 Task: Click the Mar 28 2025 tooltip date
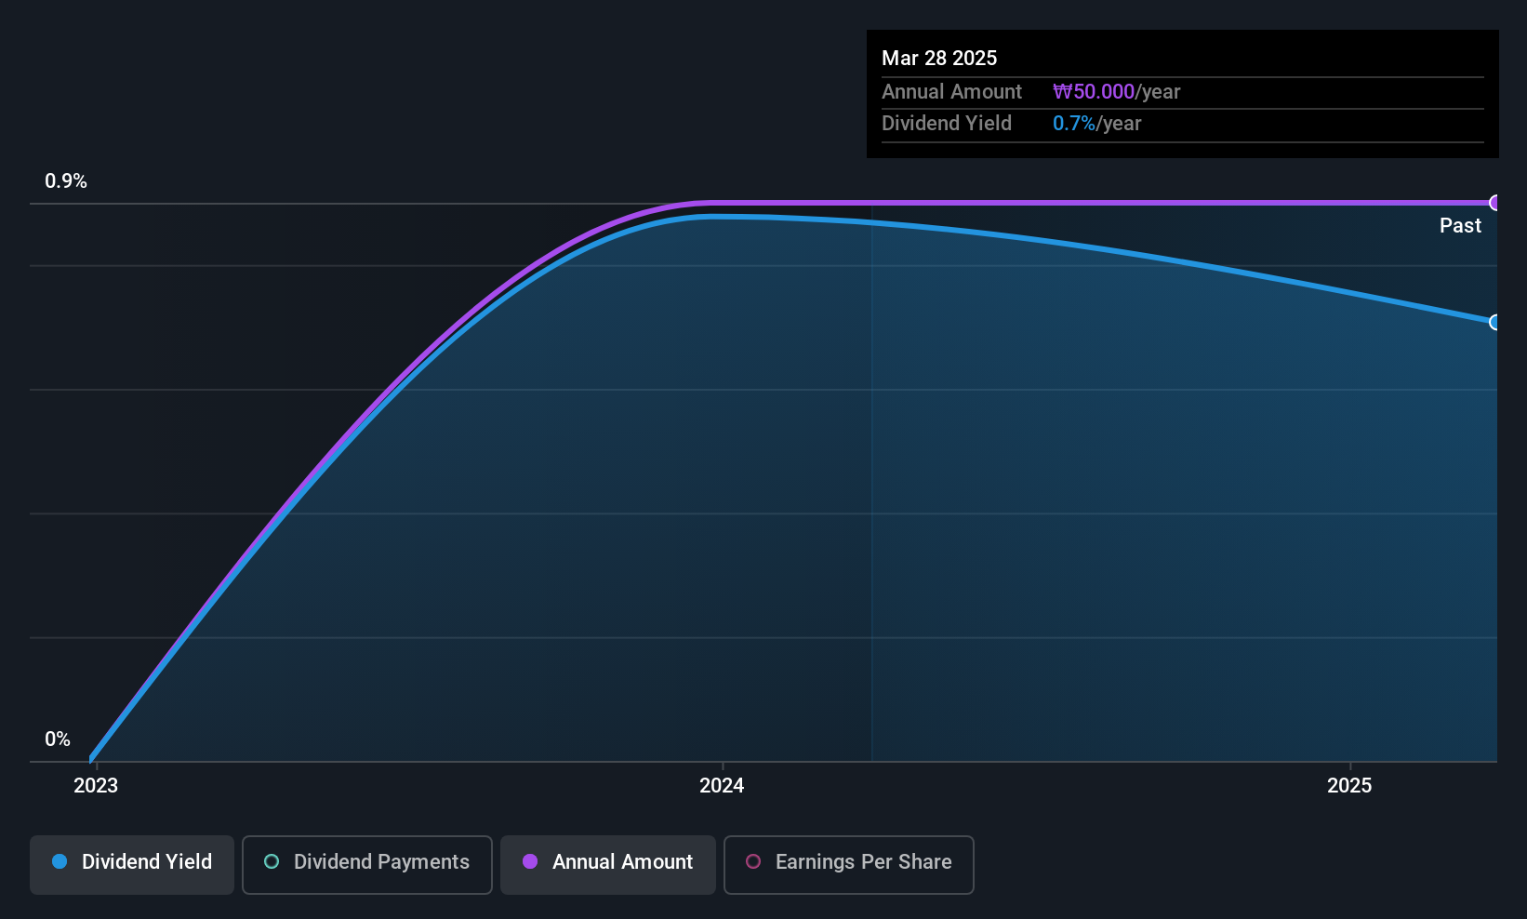pos(939,59)
